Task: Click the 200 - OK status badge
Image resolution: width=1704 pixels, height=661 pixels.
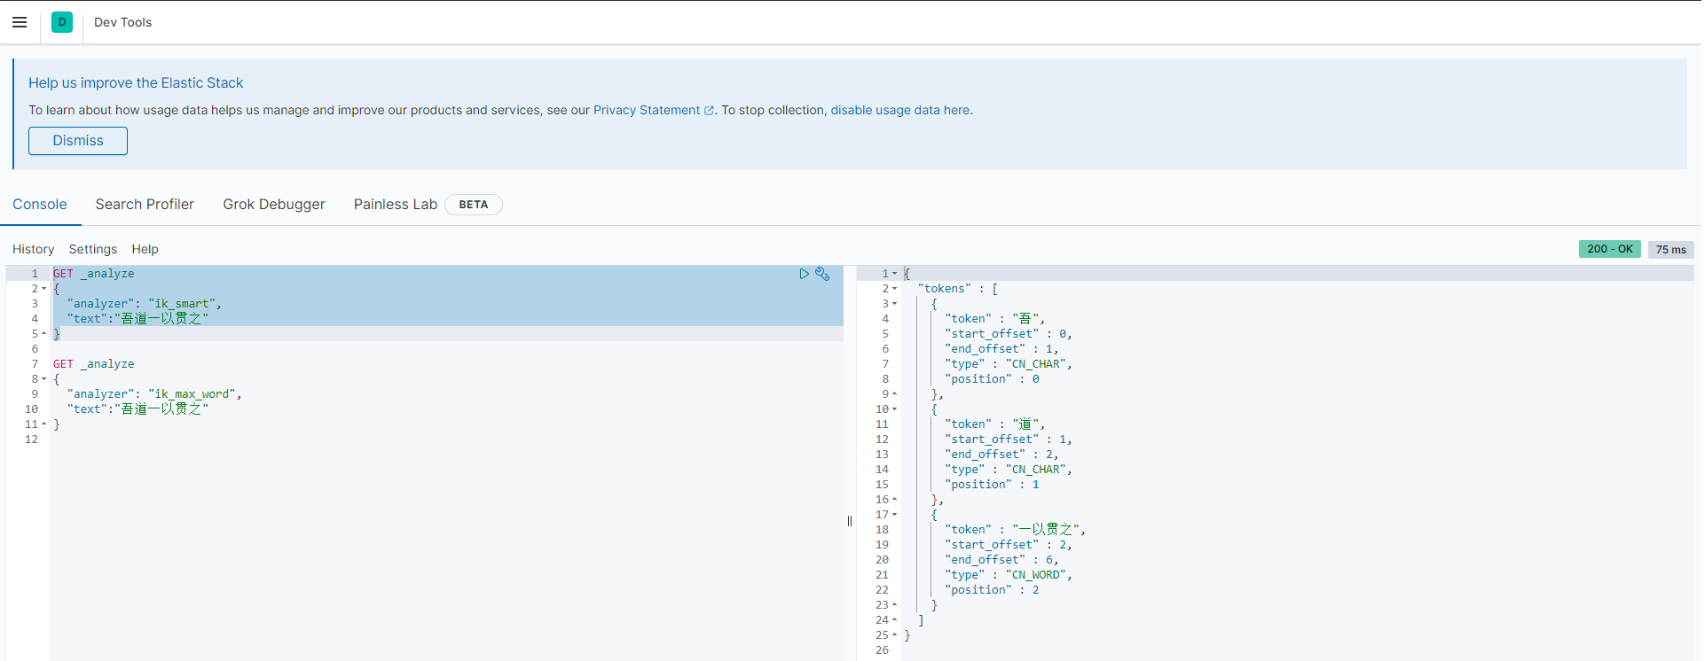Action: [1610, 249]
